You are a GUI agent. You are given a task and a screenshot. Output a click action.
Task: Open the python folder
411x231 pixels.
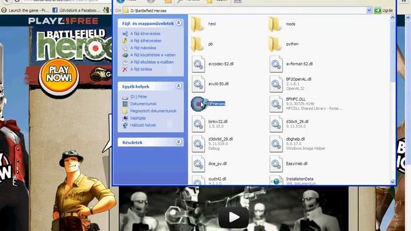point(275,44)
